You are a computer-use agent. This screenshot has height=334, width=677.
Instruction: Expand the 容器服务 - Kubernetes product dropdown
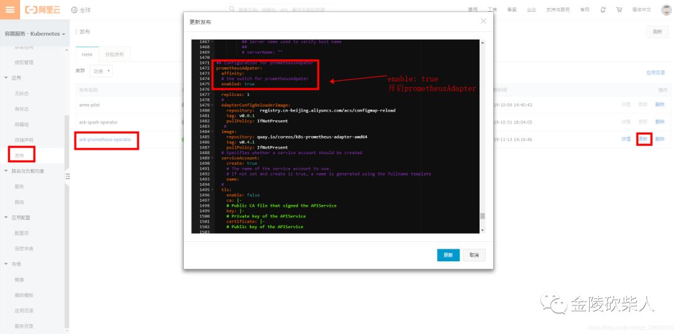[34, 34]
